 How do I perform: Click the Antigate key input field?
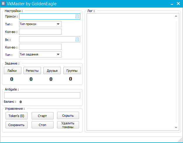42,95
